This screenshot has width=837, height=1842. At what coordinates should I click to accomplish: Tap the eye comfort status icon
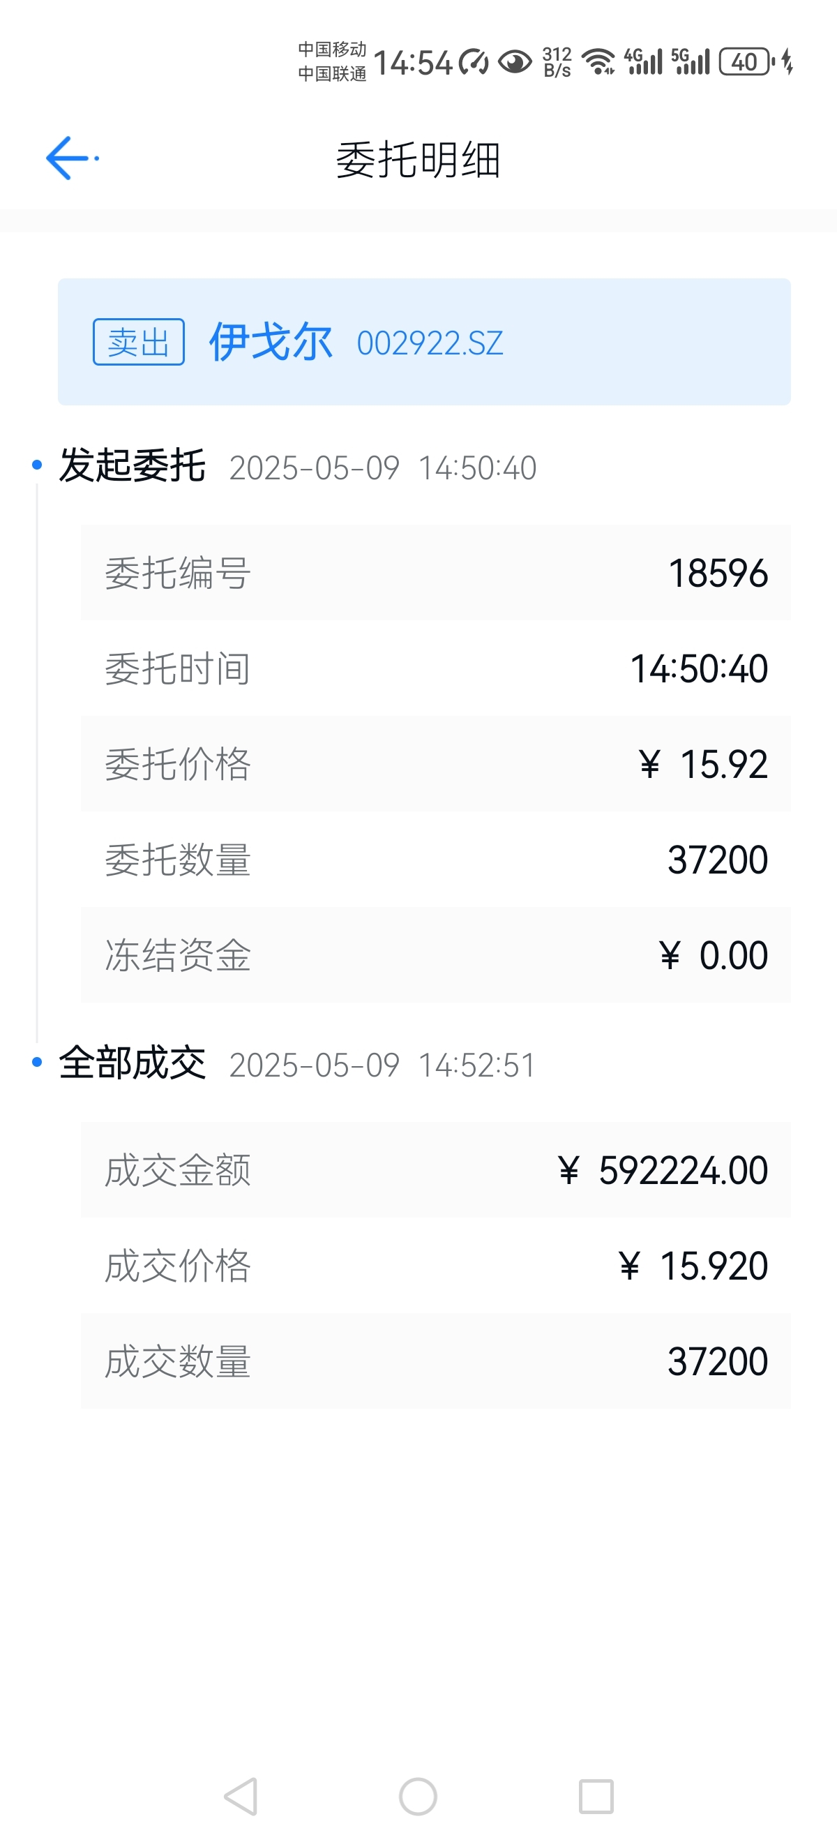515,62
